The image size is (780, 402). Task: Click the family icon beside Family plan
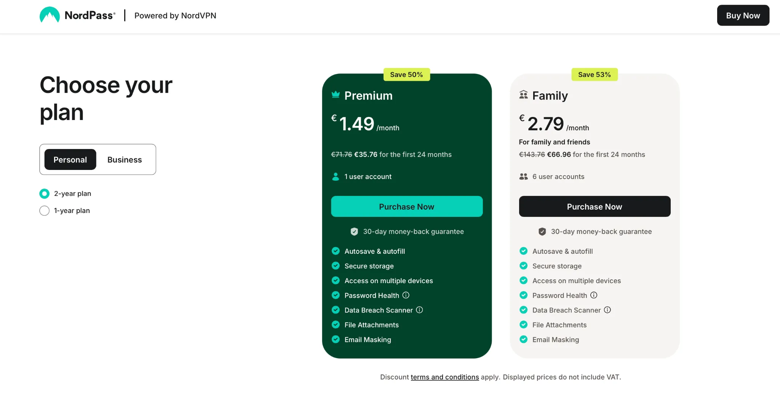(523, 94)
